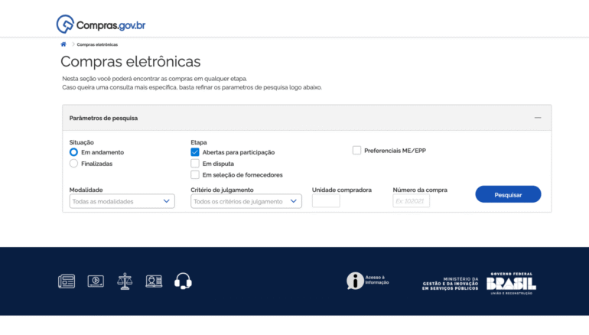Click the balance scale legislation icon
Image resolution: width=589 pixels, height=335 pixels.
coord(125,281)
